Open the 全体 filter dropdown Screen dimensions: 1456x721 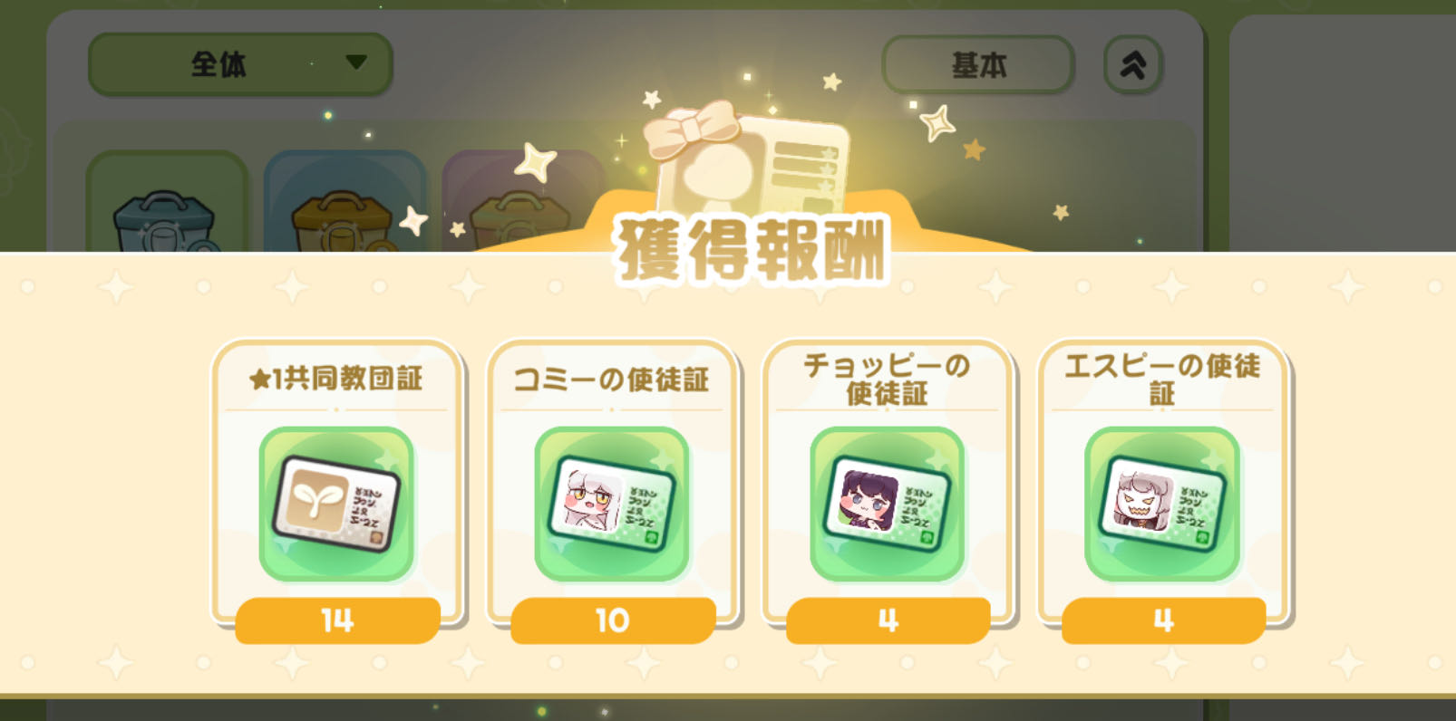pyautogui.click(x=240, y=64)
